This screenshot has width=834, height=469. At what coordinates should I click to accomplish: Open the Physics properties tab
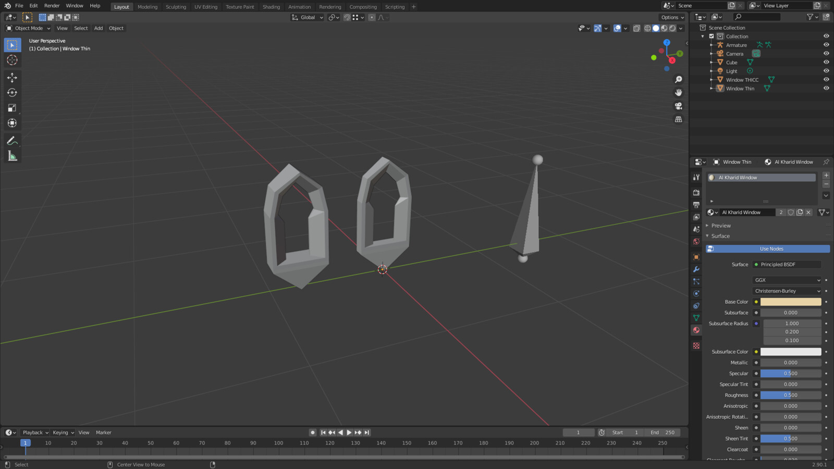(x=696, y=293)
